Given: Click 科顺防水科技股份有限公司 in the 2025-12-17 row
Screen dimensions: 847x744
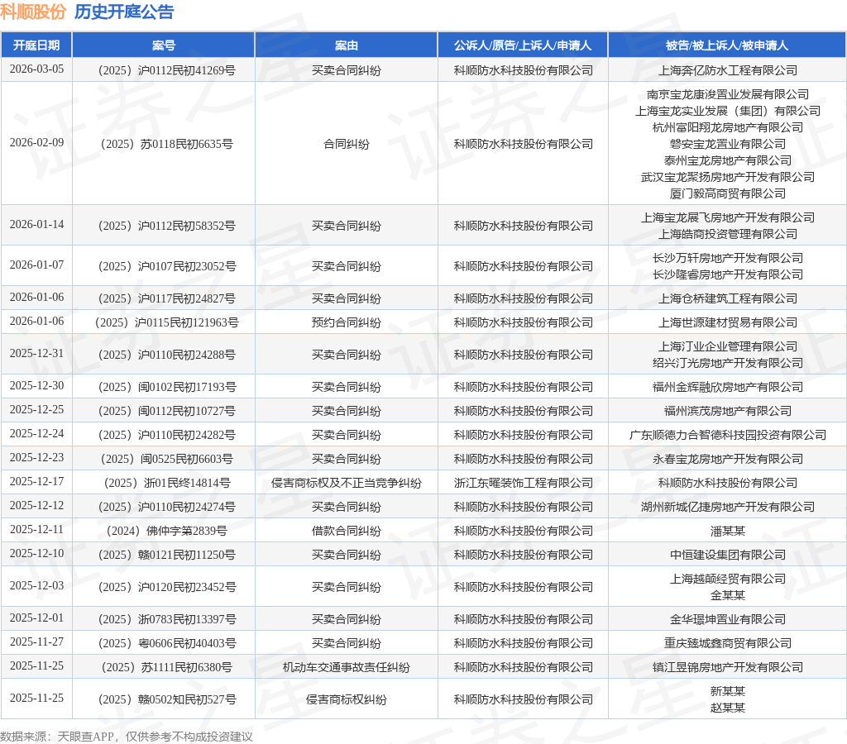Looking at the screenshot, I should pos(728,483).
